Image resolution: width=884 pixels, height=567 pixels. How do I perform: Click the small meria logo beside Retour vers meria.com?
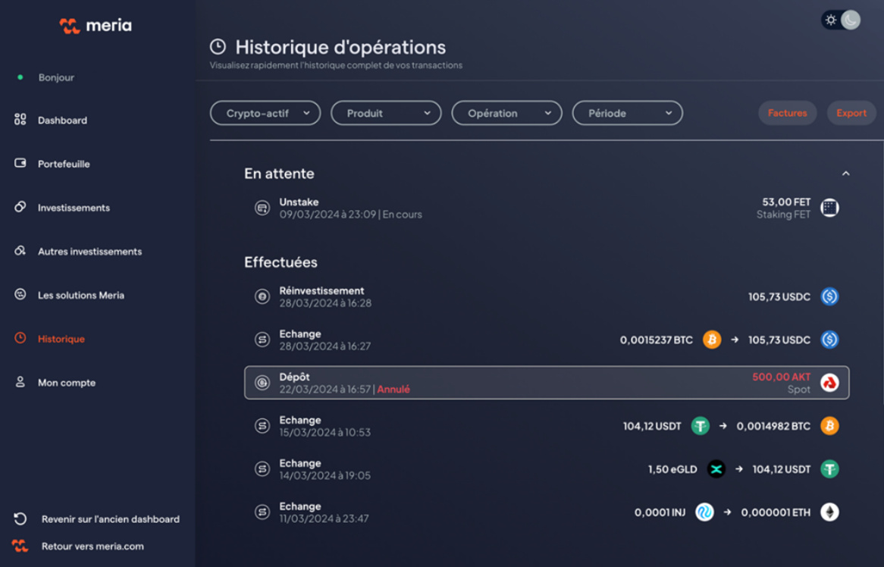tap(20, 546)
